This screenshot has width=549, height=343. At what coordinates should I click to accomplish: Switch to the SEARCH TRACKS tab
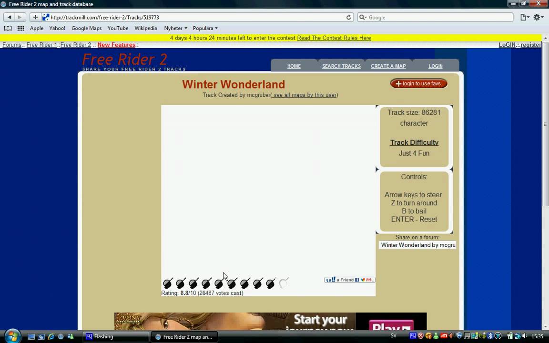point(341,66)
